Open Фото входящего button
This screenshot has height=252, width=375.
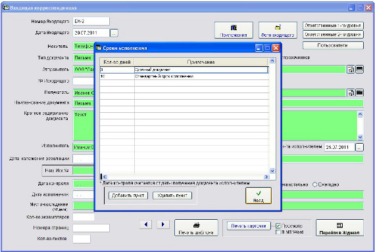click(278, 30)
